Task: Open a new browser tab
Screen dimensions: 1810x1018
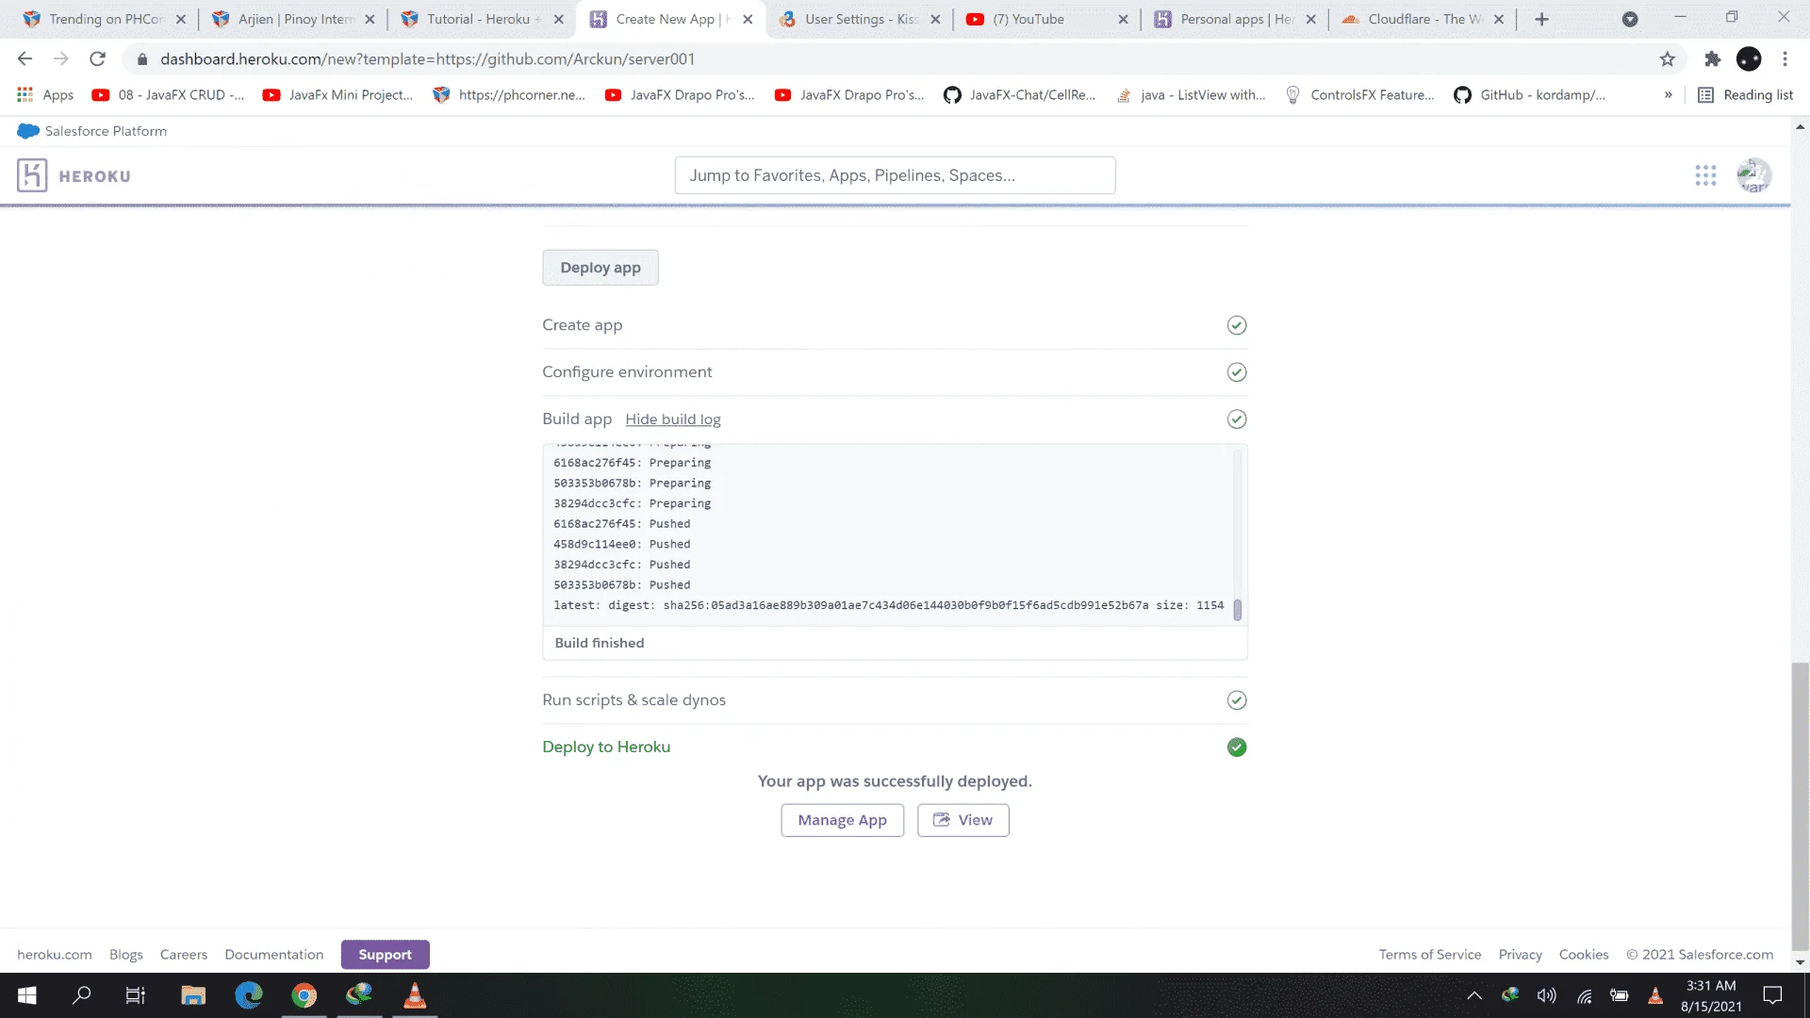Action: pos(1541,19)
